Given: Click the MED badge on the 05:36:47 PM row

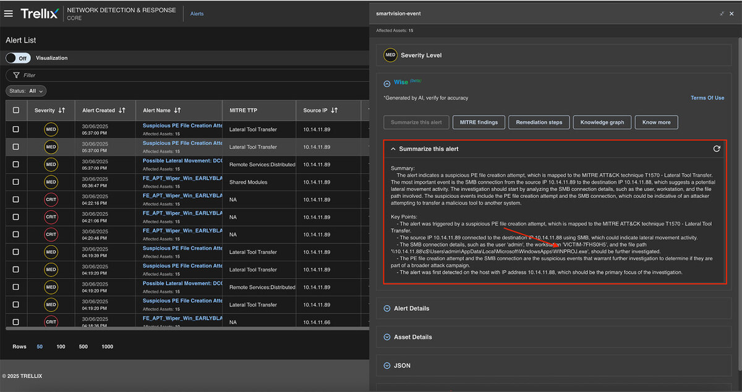Looking at the screenshot, I should (51, 182).
